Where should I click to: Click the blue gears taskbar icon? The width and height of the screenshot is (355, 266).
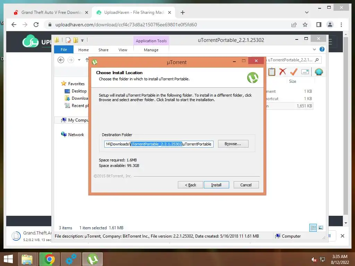click(x=71, y=259)
